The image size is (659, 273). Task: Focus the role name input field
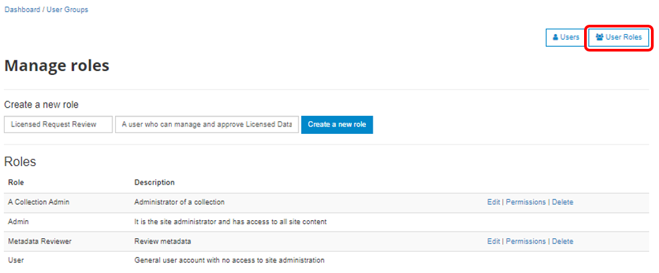pos(58,124)
